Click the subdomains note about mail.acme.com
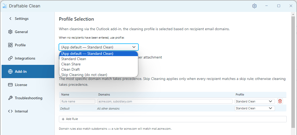 pos(115,129)
